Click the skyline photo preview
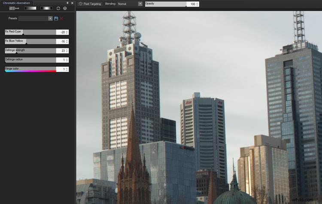The height and width of the screenshot is (204, 322). point(199,107)
